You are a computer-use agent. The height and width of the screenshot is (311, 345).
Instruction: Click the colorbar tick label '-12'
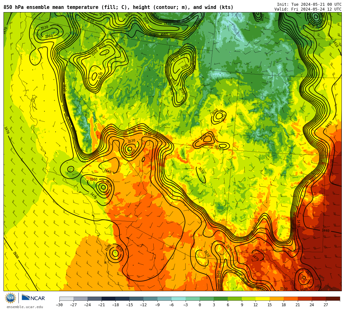pos(144,305)
